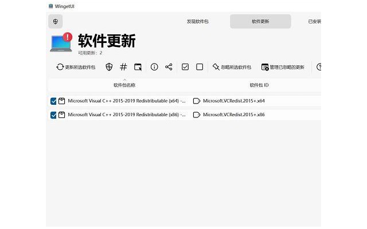Sort by 软件包 ID column header
Viewport: 367px width, 229px height.
click(259, 85)
